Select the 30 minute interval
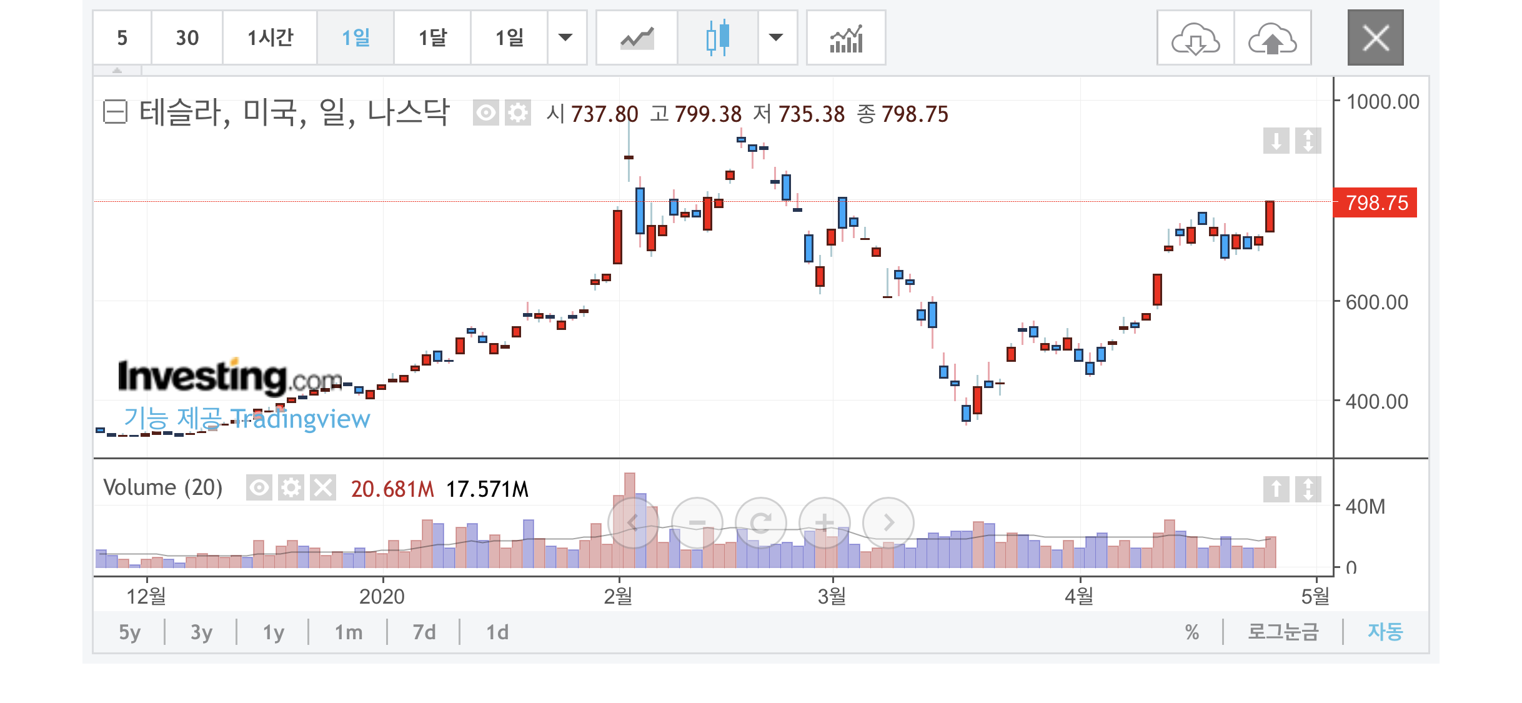Image resolution: width=1522 pixels, height=703 pixels. (187, 37)
